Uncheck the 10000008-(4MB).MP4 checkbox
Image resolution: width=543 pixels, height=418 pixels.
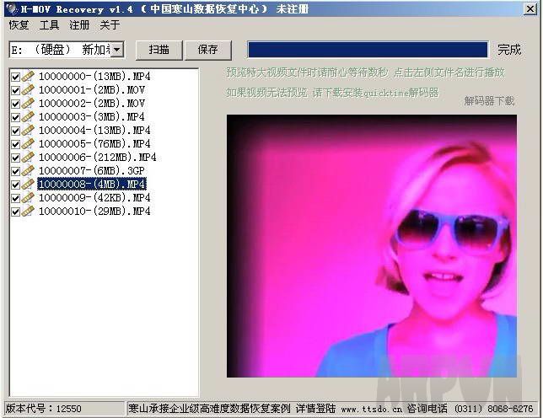[x=15, y=185]
